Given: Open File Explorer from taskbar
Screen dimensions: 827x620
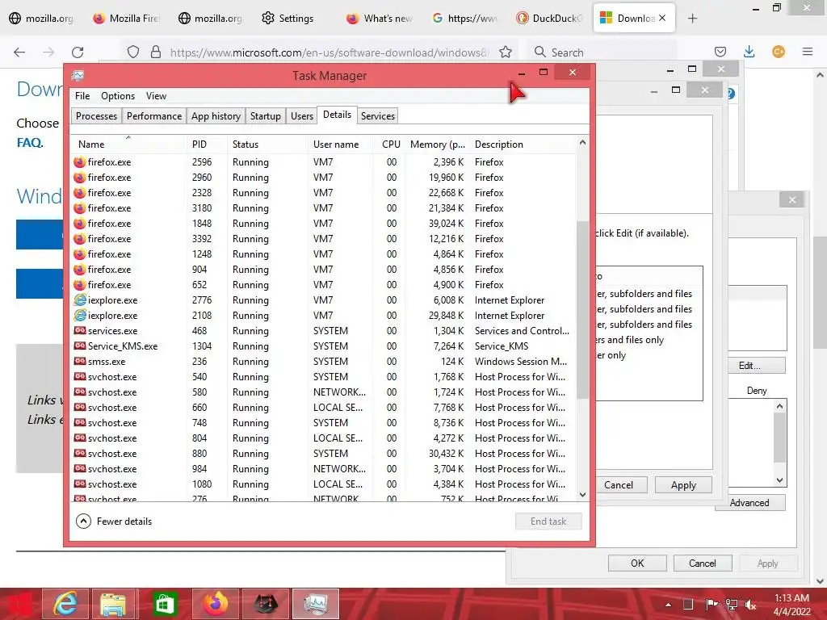Looking at the screenshot, I should [x=113, y=604].
